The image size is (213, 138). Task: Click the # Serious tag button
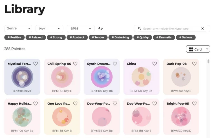(x=186, y=37)
